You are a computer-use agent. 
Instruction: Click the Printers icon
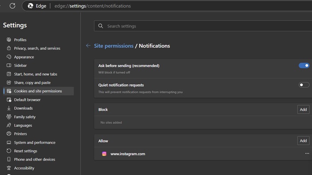click(x=9, y=134)
